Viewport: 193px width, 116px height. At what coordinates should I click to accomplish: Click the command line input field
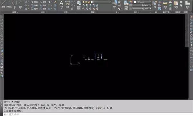click(98, 114)
